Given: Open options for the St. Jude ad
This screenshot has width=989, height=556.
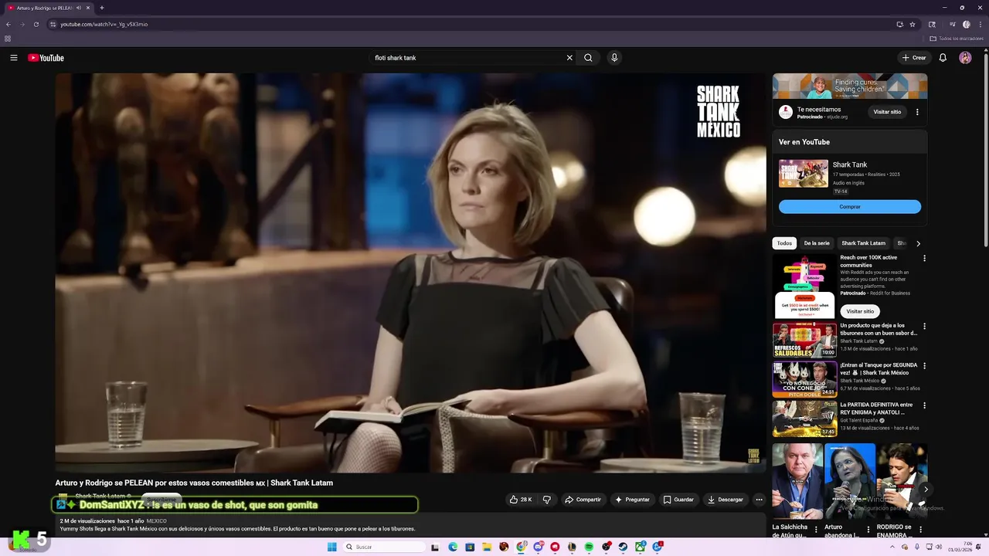Looking at the screenshot, I should pos(917,112).
